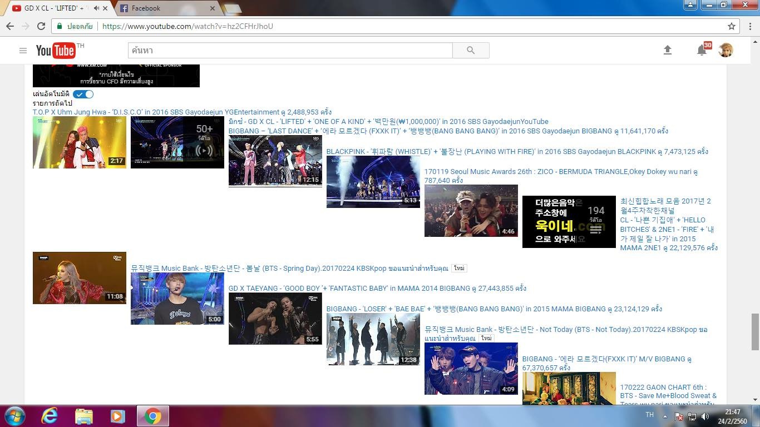The width and height of the screenshot is (760, 427).
Task: Open BIGBANG FXXK IT M/V title link
Action: tap(606, 363)
